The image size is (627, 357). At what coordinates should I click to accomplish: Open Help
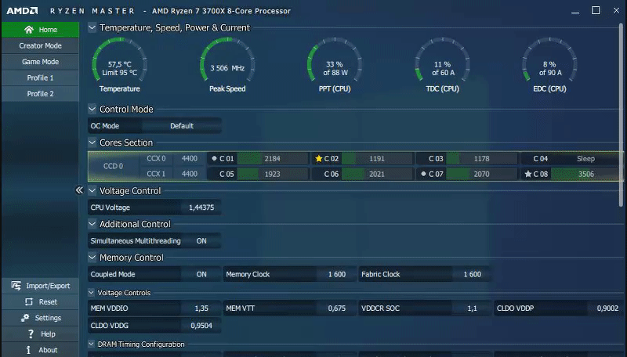click(41, 334)
